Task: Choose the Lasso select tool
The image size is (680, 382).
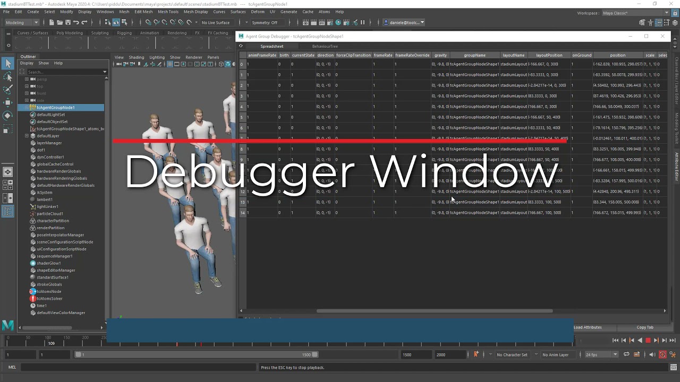Action: (x=8, y=77)
